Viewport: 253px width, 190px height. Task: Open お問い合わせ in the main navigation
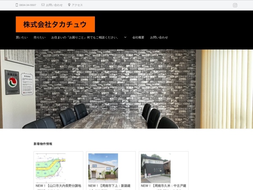159,38
